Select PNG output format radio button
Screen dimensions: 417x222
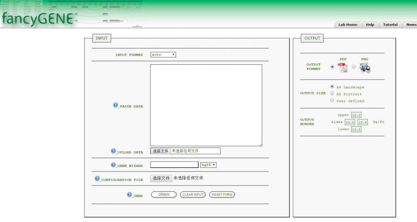coord(354,67)
